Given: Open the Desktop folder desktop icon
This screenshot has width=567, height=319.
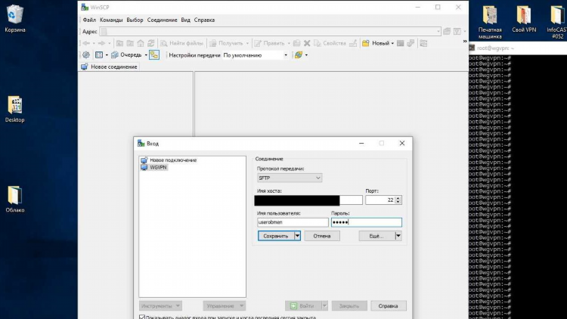Looking at the screenshot, I should point(15,109).
